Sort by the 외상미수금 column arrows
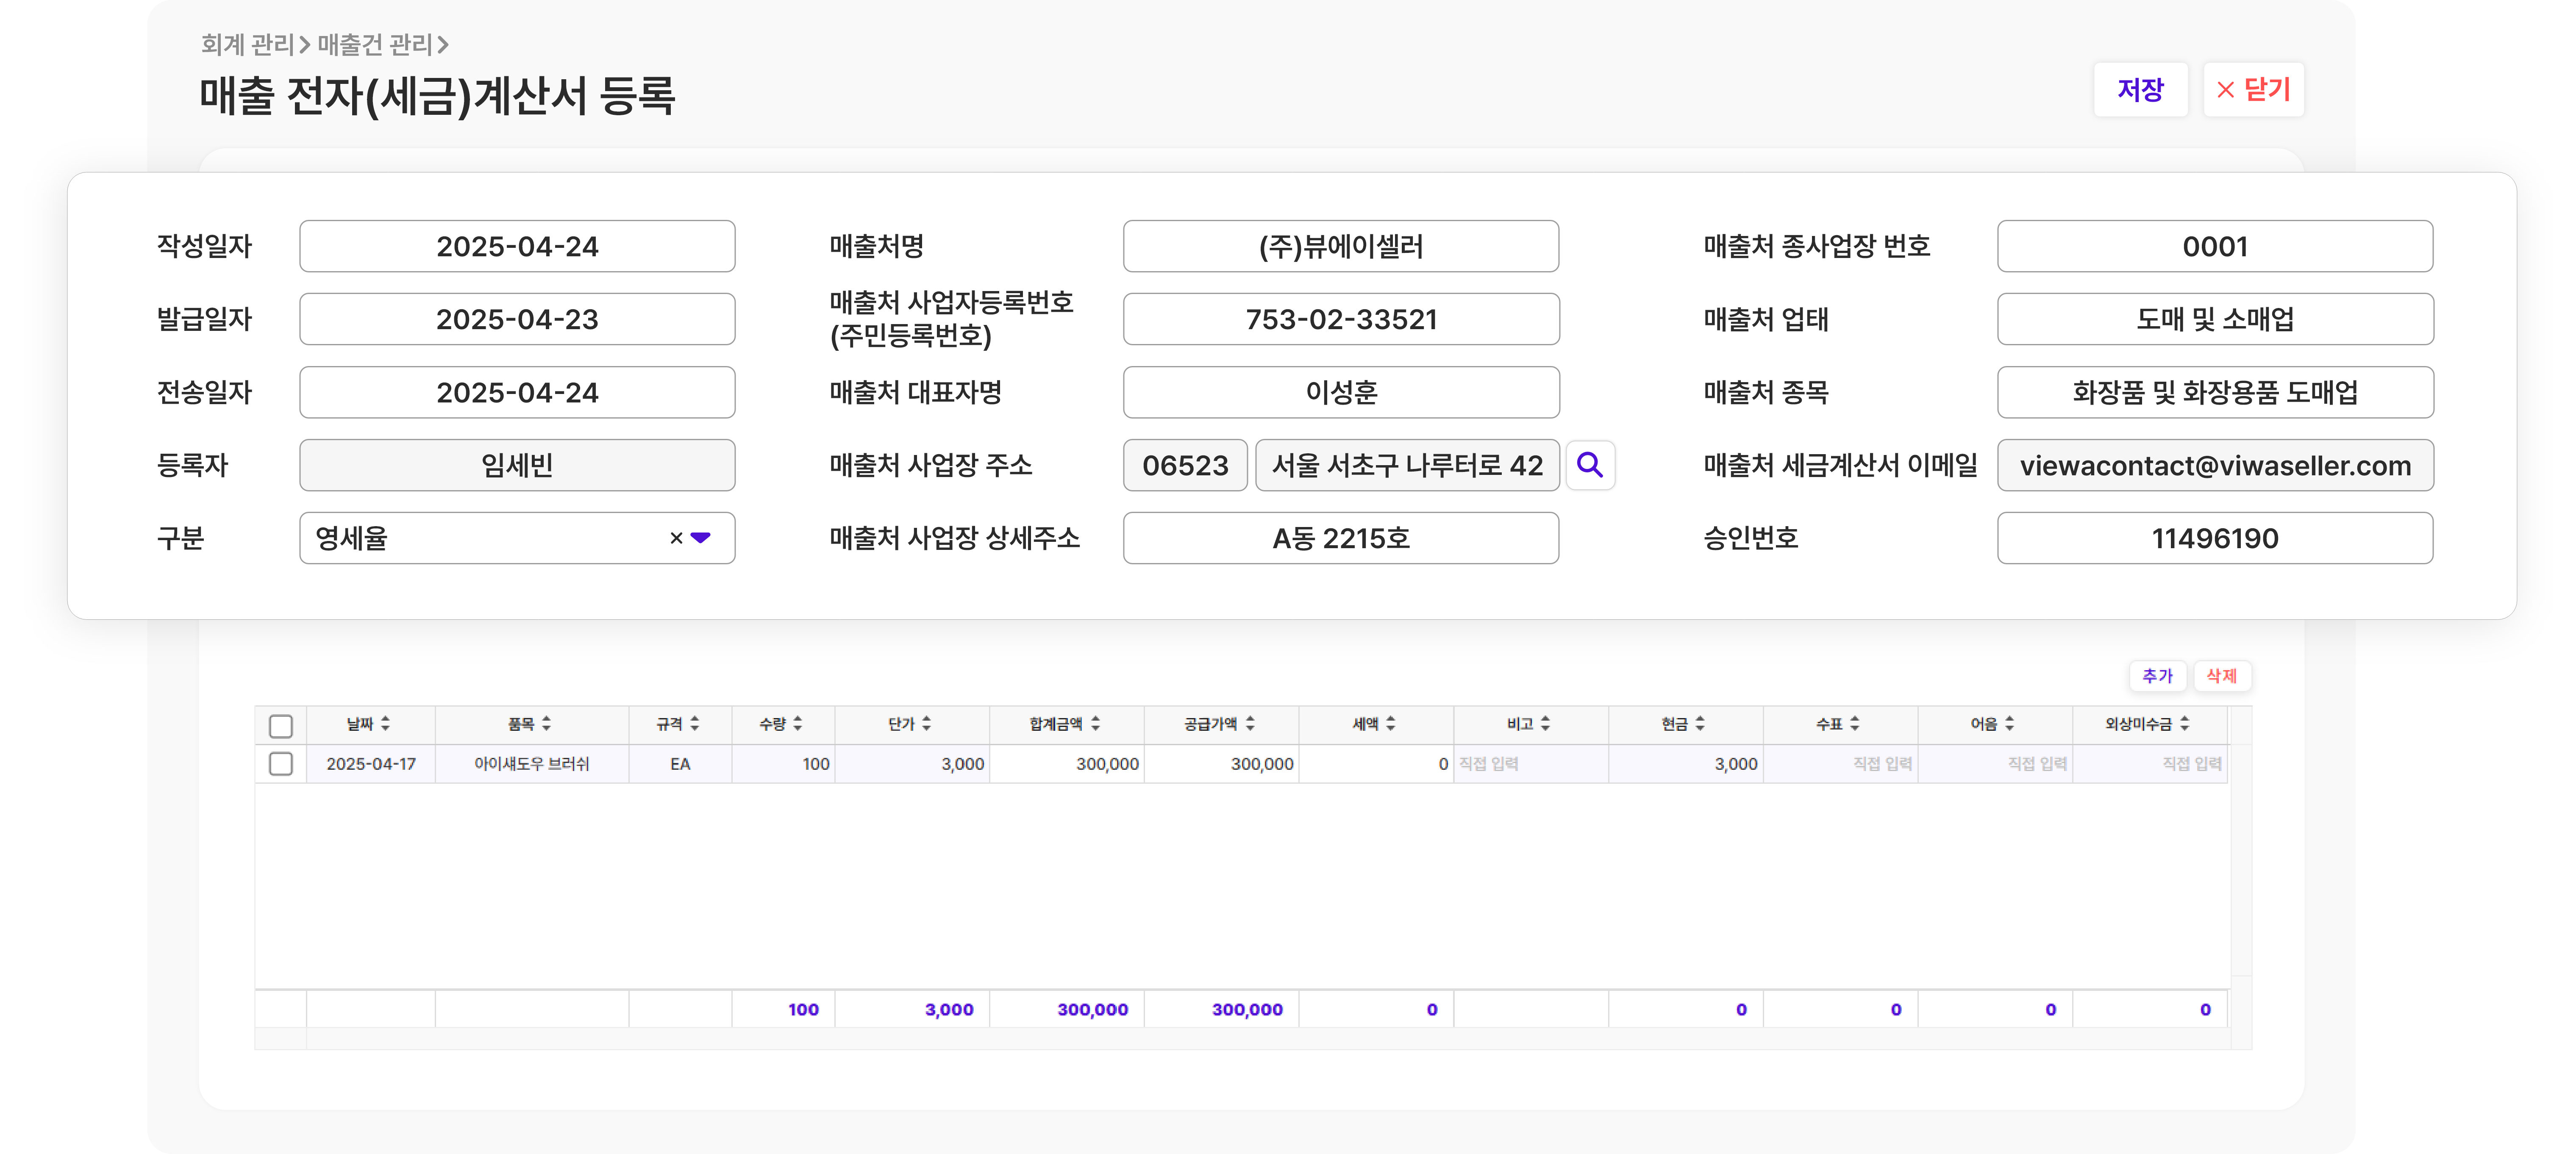Viewport: 2576px width, 1154px height. (x=2185, y=724)
